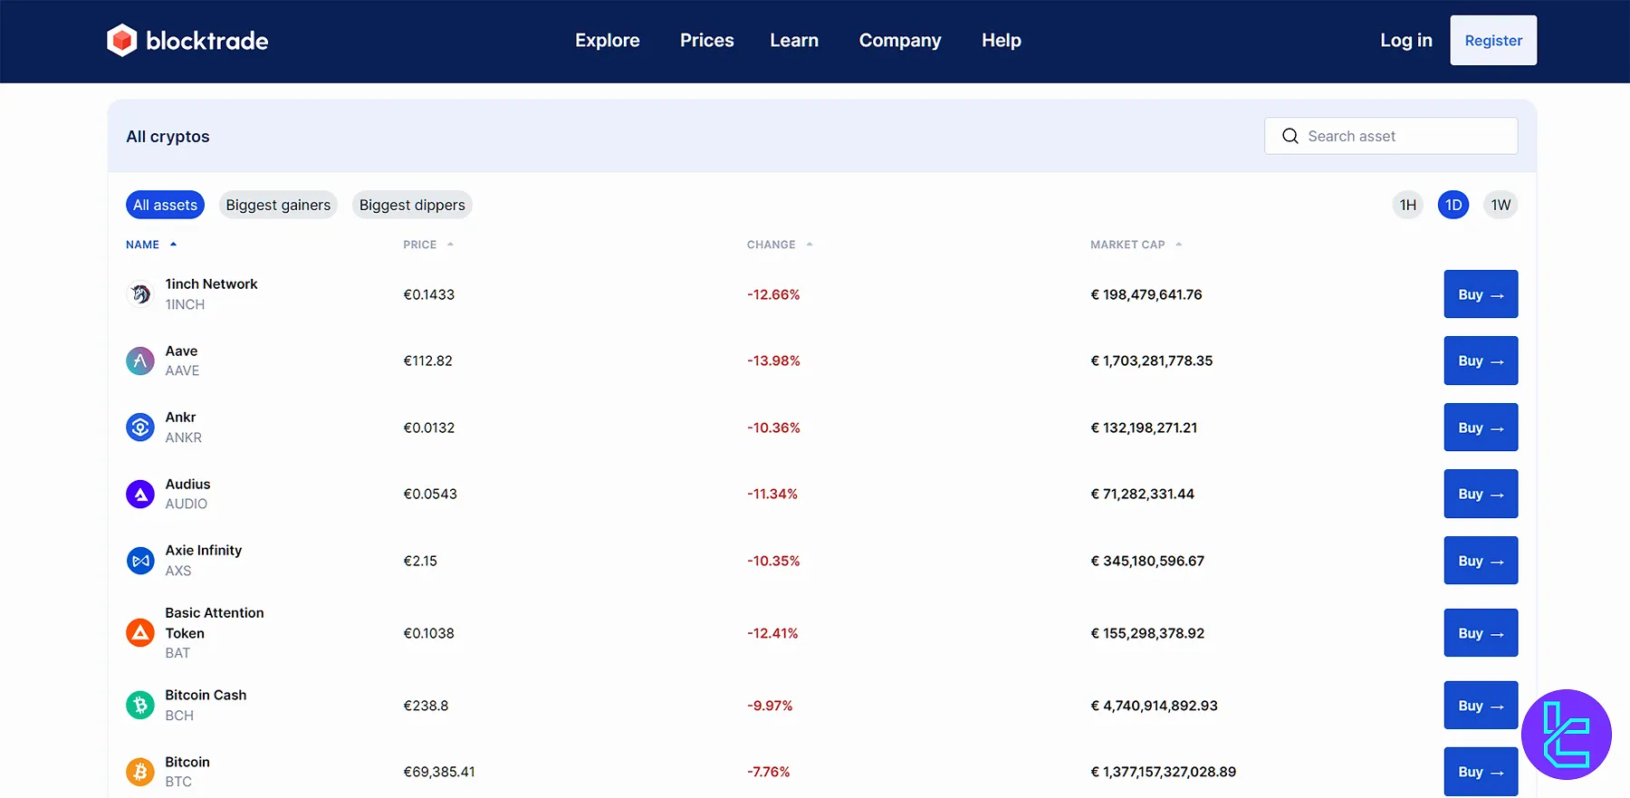The image size is (1630, 798).
Task: Click the Aave coin icon
Action: click(x=140, y=361)
